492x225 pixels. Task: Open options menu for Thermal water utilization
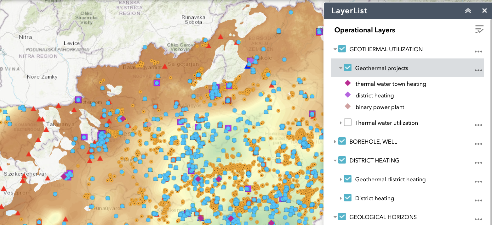478,125
